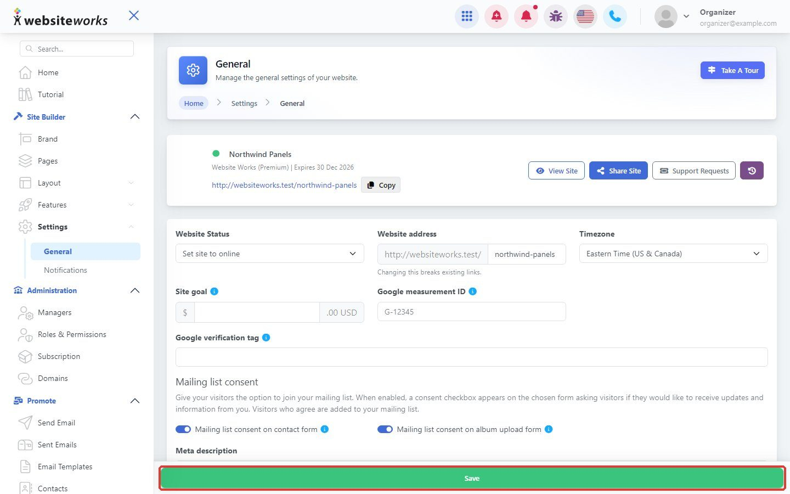
Task: Click the Take A Tour button
Action: (x=732, y=70)
